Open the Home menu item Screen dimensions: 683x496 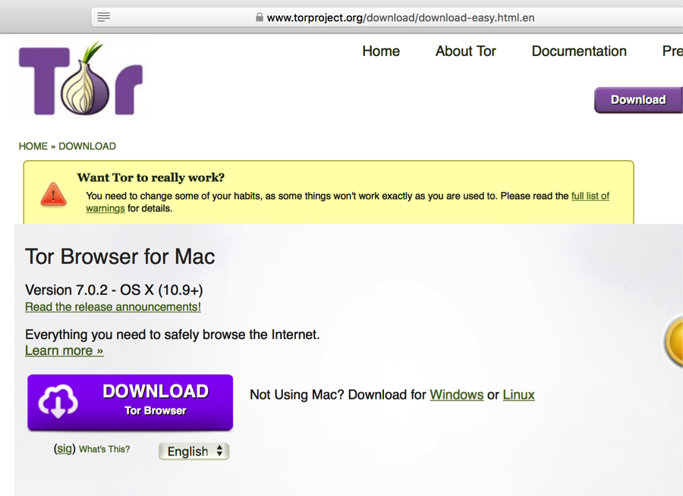pyautogui.click(x=381, y=51)
